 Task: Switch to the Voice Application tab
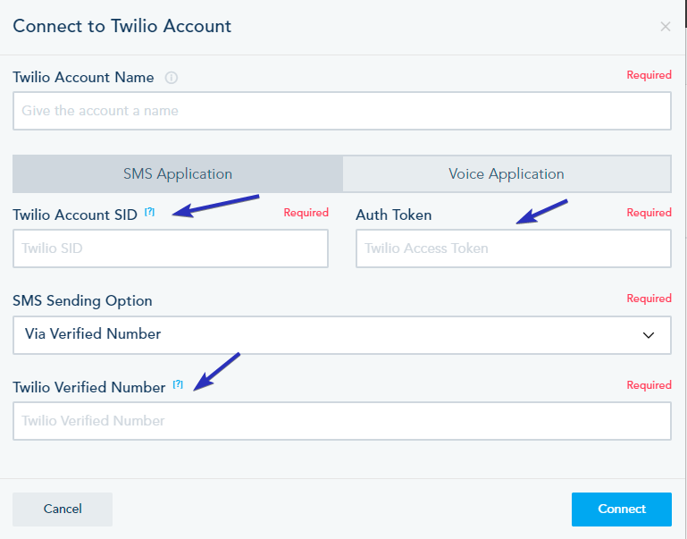(x=507, y=174)
